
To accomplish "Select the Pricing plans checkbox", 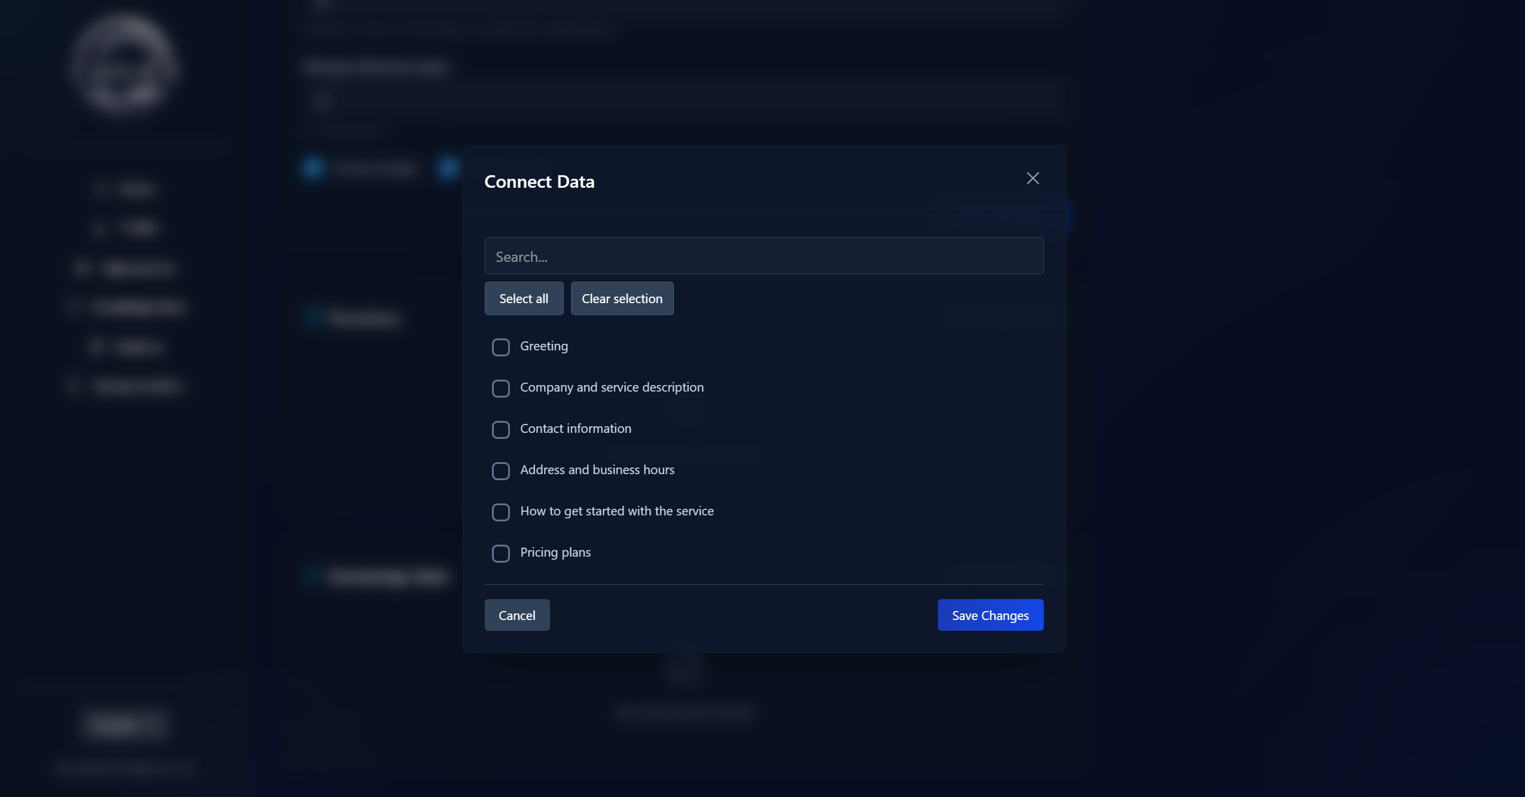I will [500, 554].
